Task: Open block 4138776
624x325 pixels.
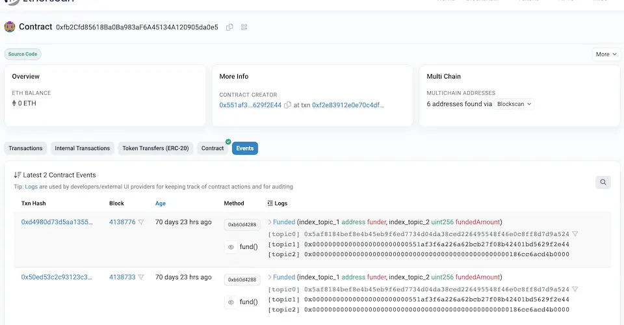Action: coord(122,222)
